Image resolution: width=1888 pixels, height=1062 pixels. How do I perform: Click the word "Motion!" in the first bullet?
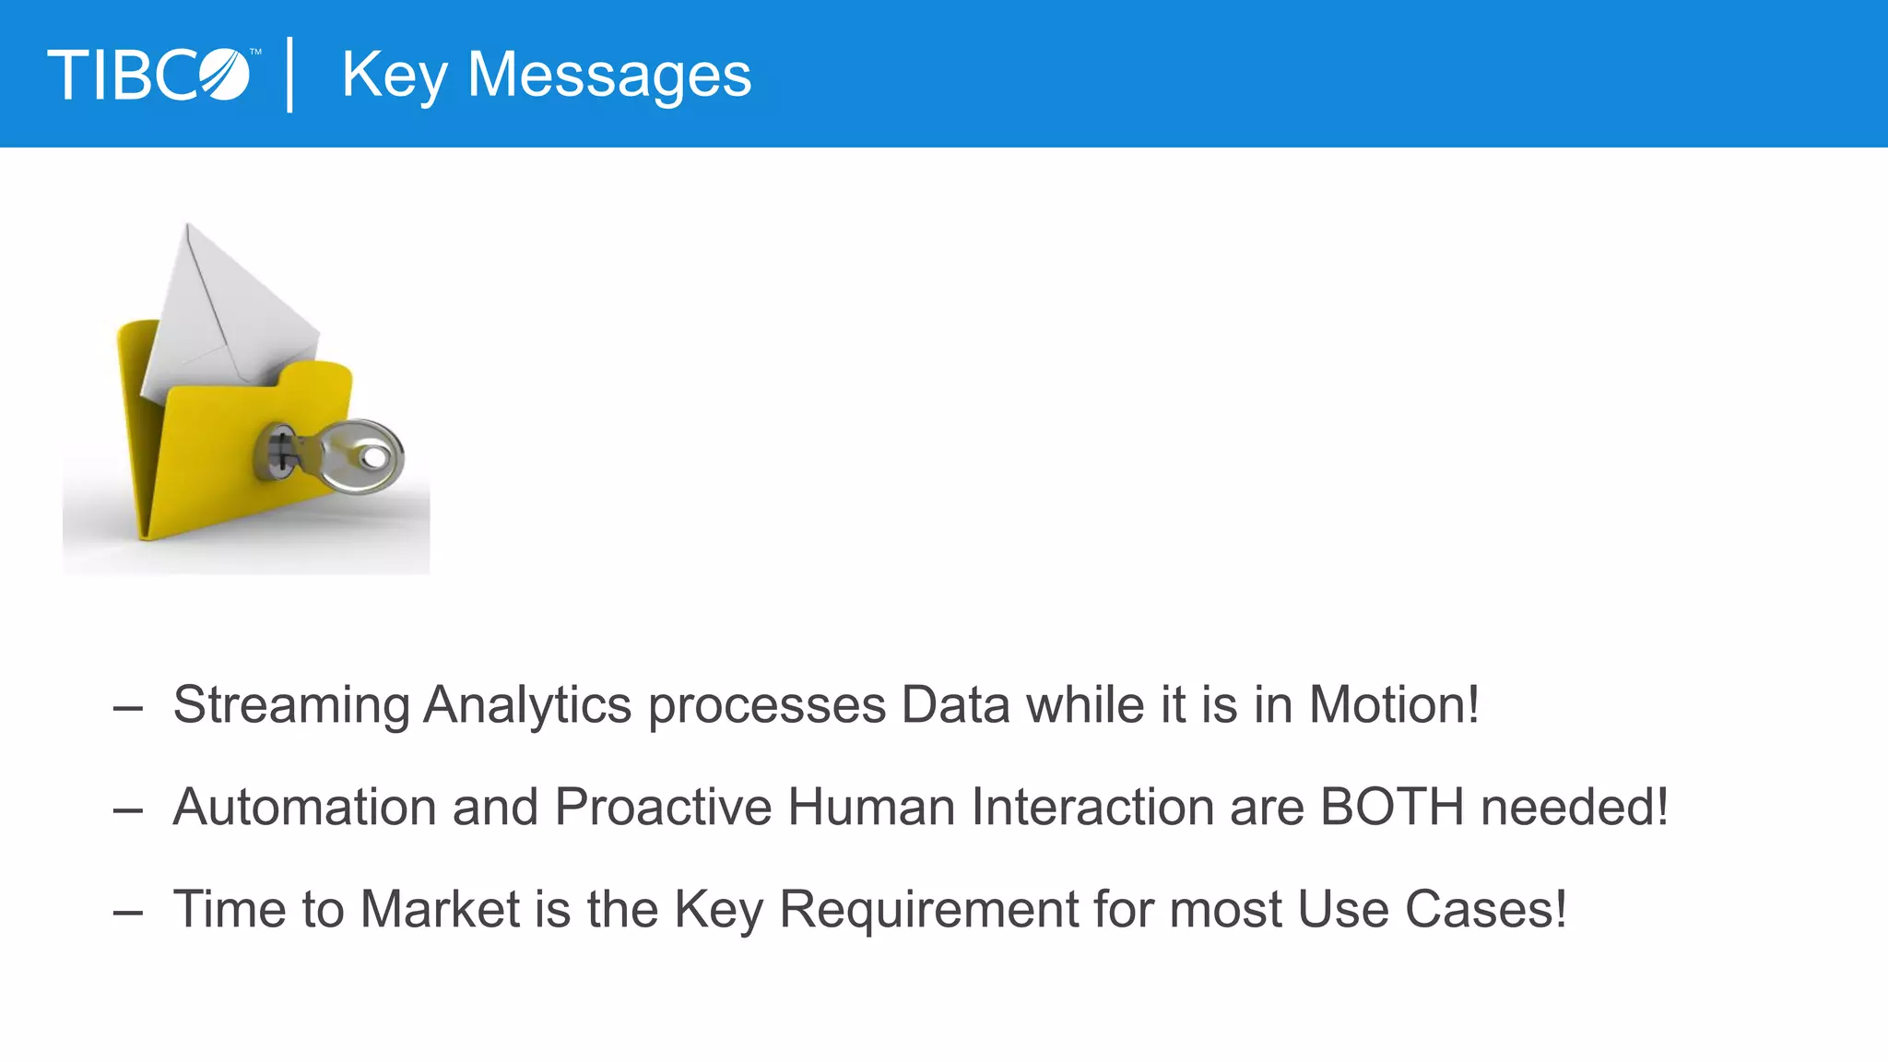[x=1394, y=705]
